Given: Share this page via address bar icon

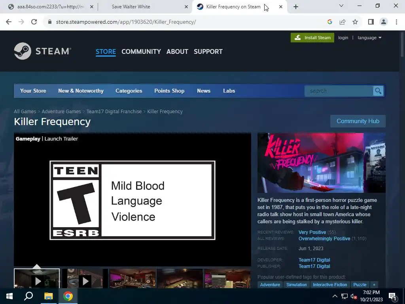Looking at the screenshot, I should [343, 22].
